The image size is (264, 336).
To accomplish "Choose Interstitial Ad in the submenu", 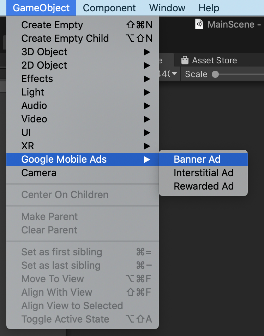I will [203, 173].
